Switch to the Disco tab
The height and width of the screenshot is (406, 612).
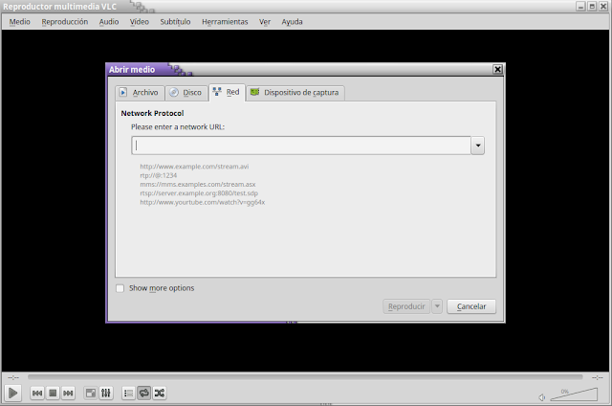tap(186, 93)
